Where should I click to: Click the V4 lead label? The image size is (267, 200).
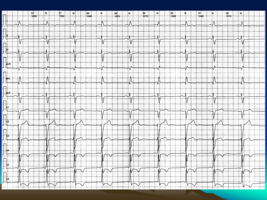(x=8, y=150)
